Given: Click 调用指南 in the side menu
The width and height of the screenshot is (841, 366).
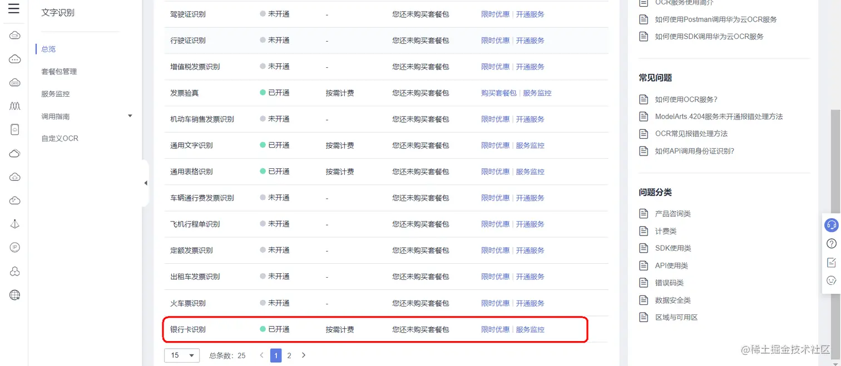Looking at the screenshot, I should pos(56,117).
